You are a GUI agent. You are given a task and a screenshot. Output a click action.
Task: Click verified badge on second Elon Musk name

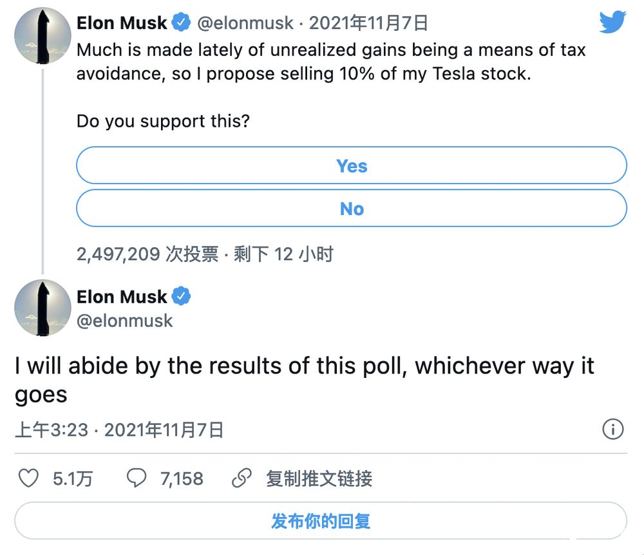[x=181, y=296]
